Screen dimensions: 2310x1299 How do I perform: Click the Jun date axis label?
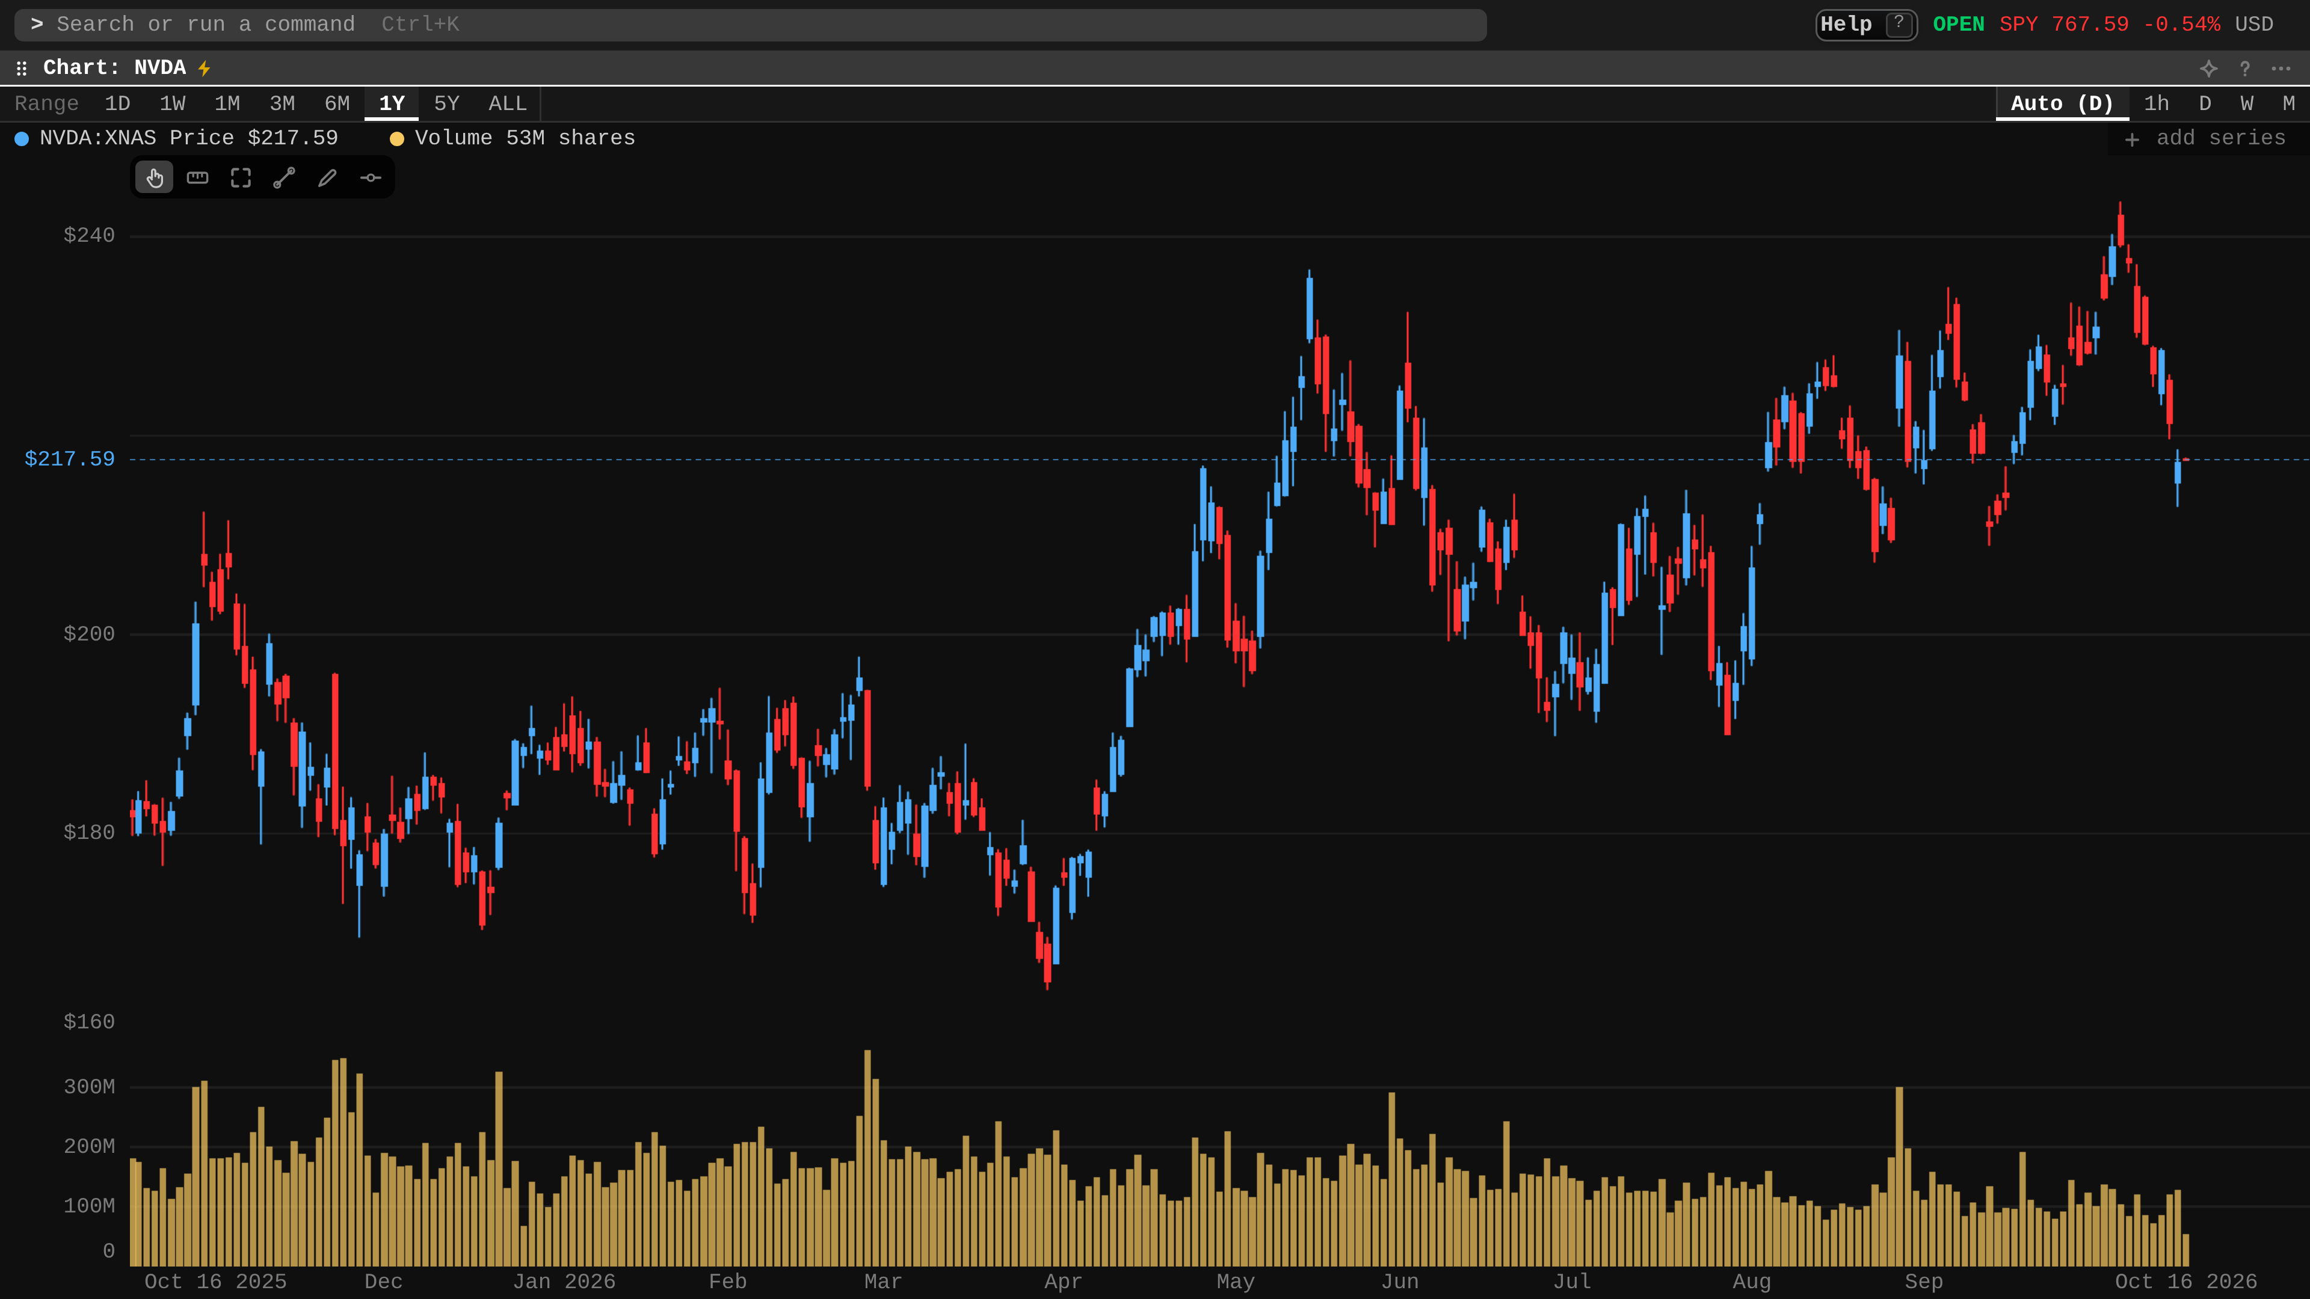coord(1400,1282)
